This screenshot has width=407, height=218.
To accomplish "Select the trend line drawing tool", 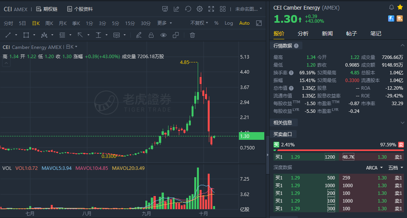I will pyautogui.click(x=8, y=35).
